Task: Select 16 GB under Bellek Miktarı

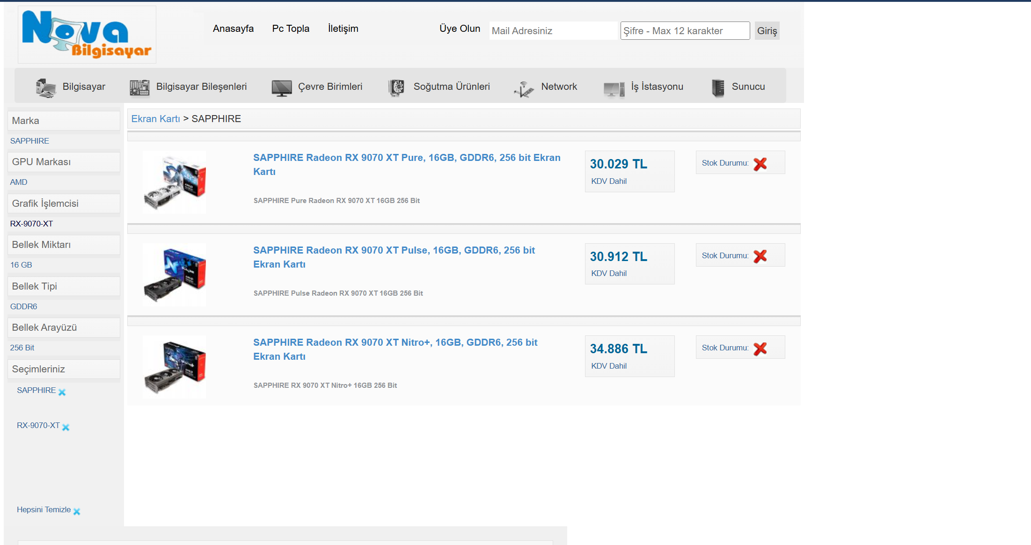Action: pos(21,265)
